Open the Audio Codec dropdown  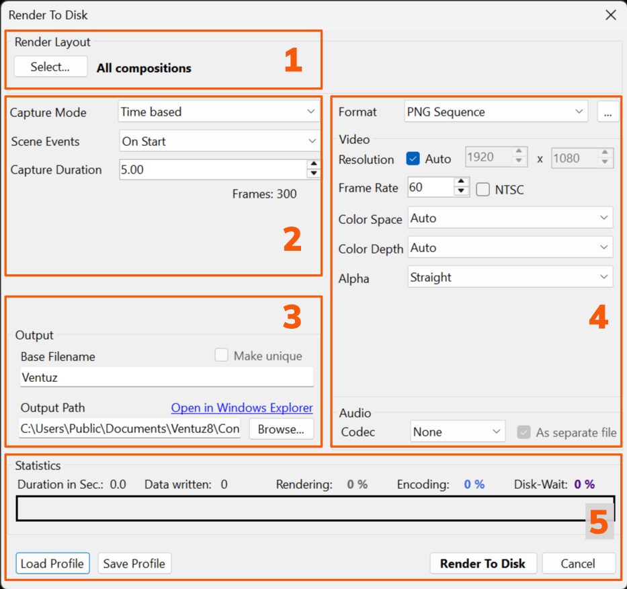click(x=457, y=432)
